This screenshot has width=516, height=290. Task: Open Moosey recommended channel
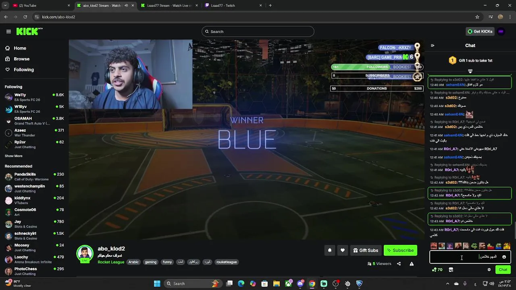(34, 247)
